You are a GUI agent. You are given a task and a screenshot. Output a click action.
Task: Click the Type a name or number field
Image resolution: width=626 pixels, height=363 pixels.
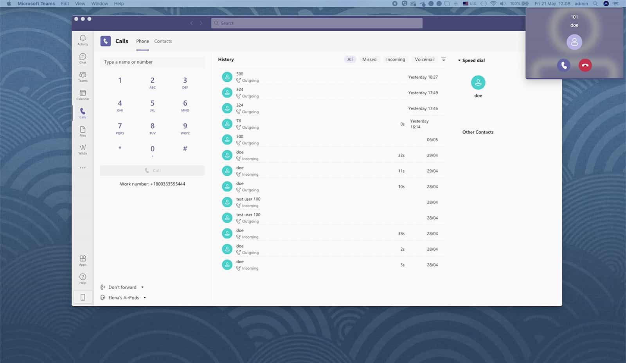click(153, 62)
